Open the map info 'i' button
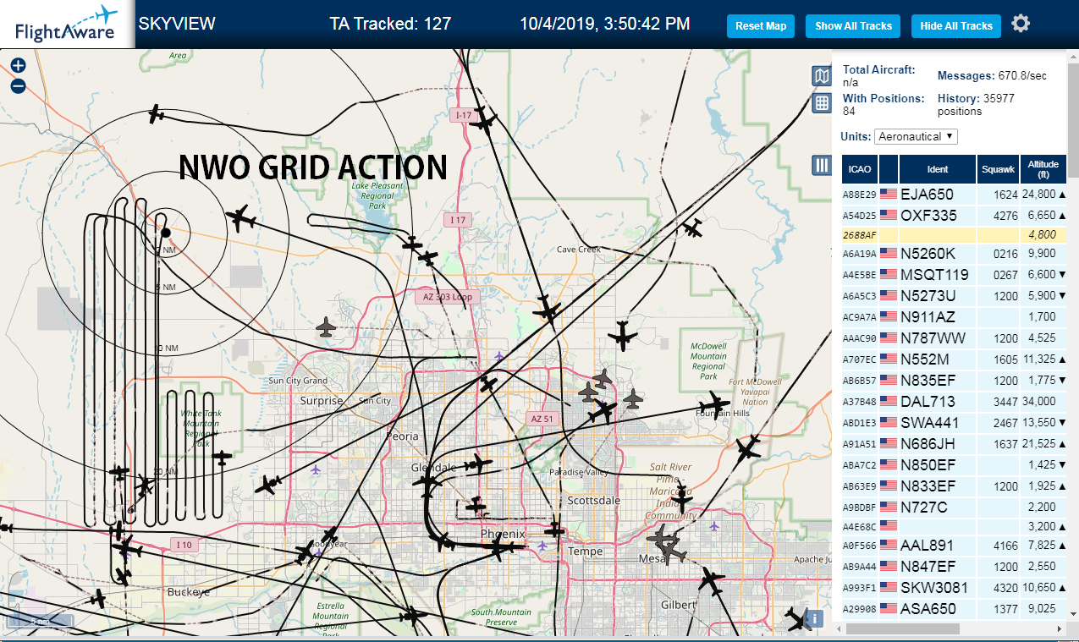The height and width of the screenshot is (642, 1079). pyautogui.click(x=813, y=619)
